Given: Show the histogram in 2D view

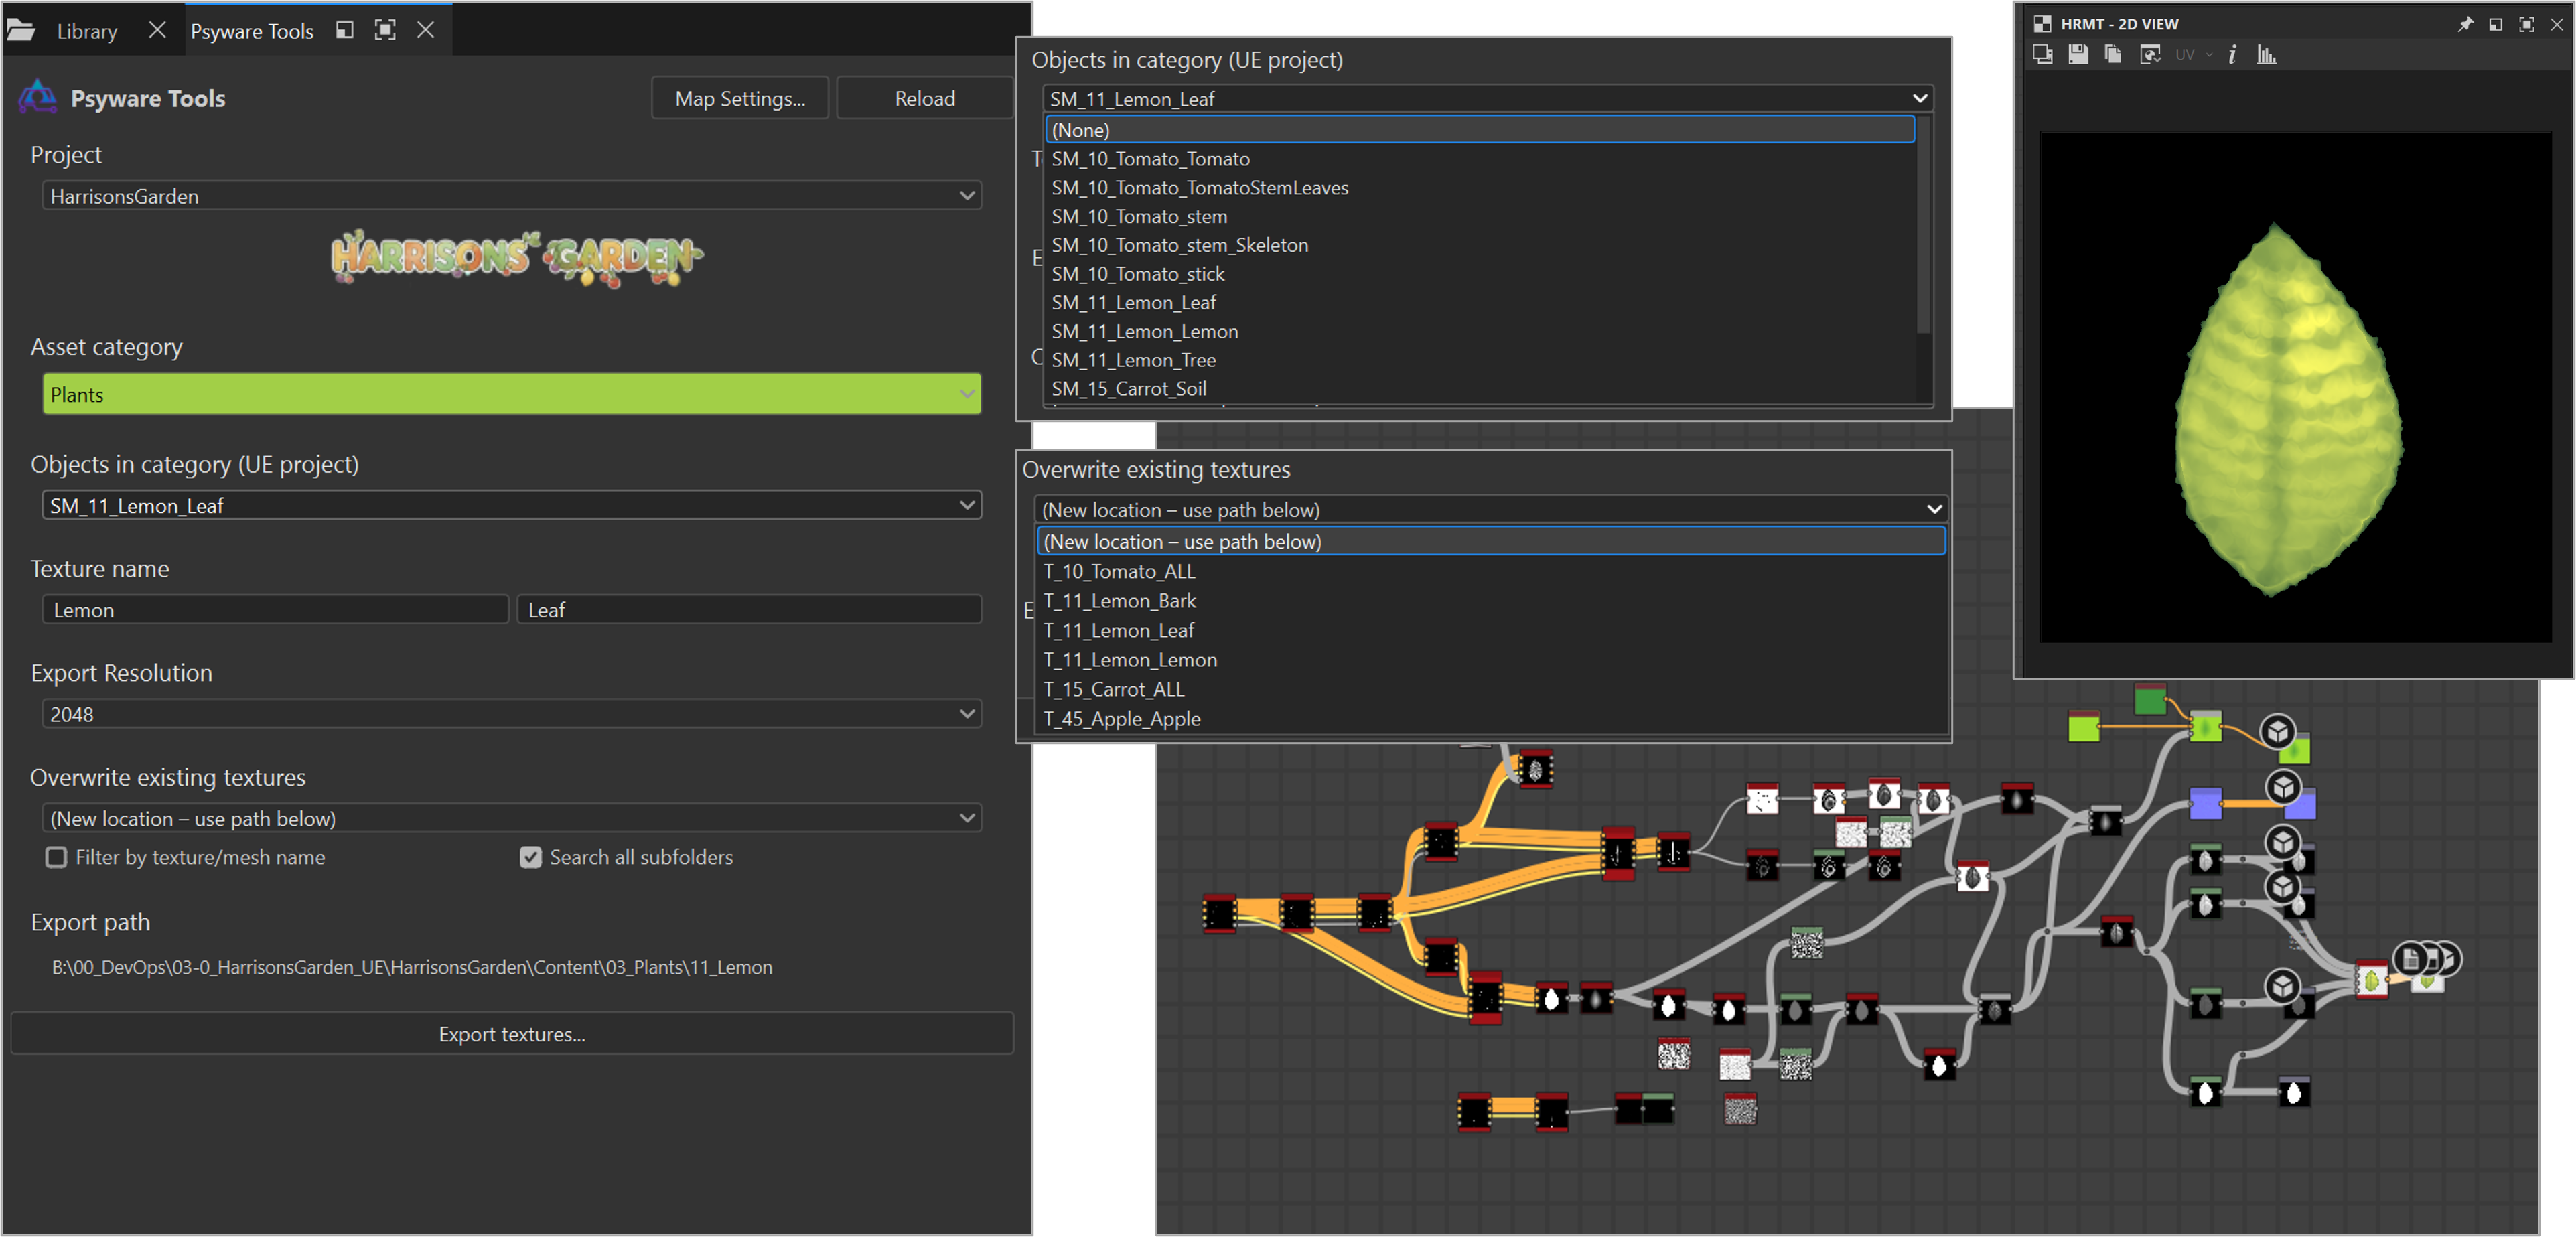Looking at the screenshot, I should pos(2266,55).
